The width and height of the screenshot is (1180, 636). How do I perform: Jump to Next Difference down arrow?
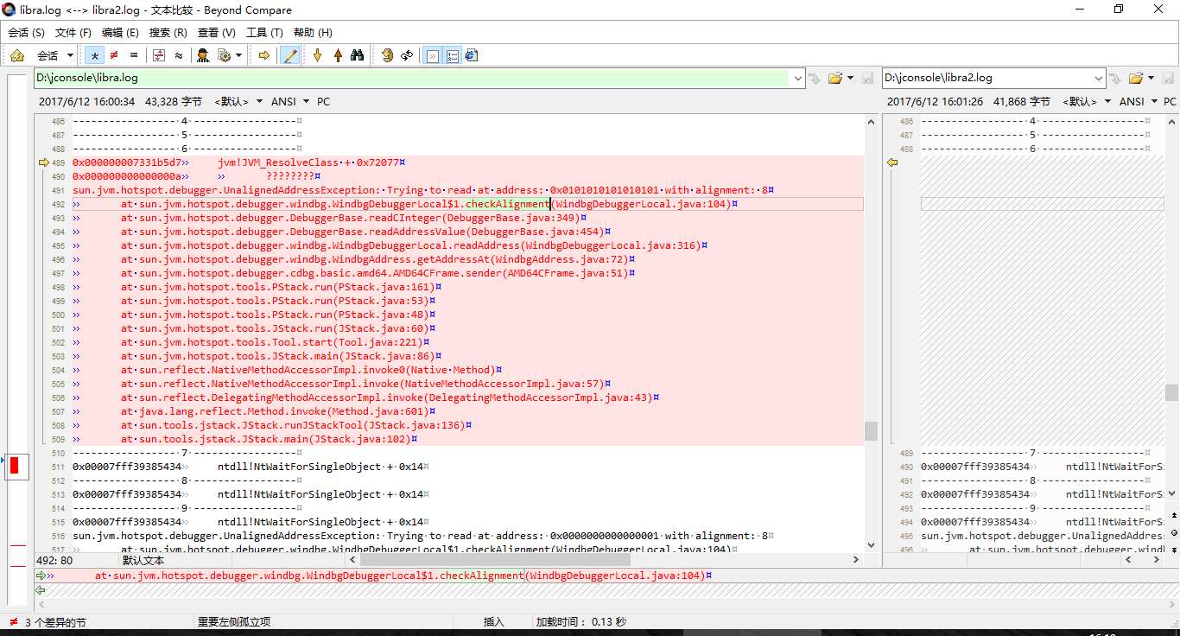(317, 55)
